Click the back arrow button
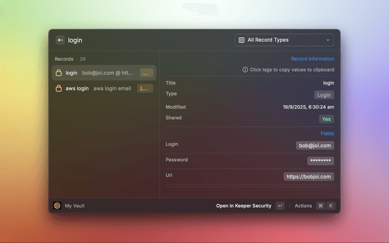The height and width of the screenshot is (243, 389). pyautogui.click(x=60, y=40)
